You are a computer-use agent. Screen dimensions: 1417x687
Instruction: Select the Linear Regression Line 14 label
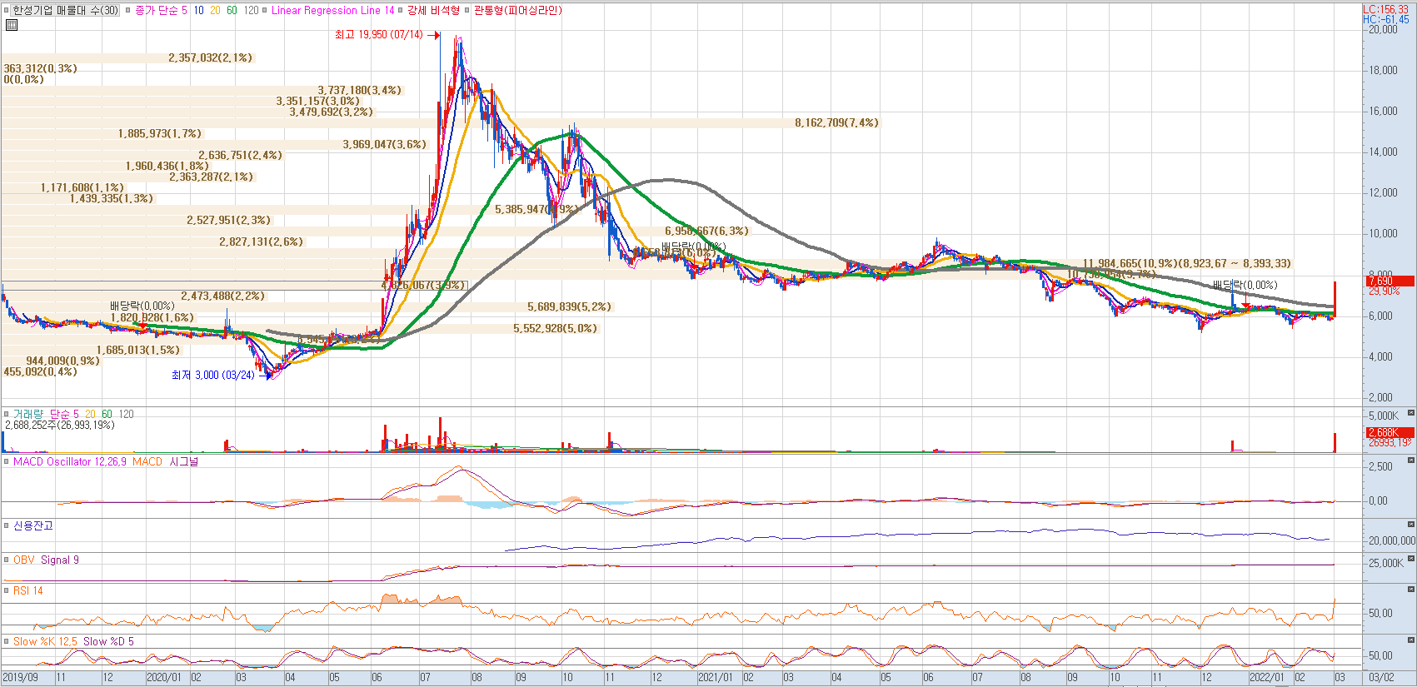tap(332, 11)
